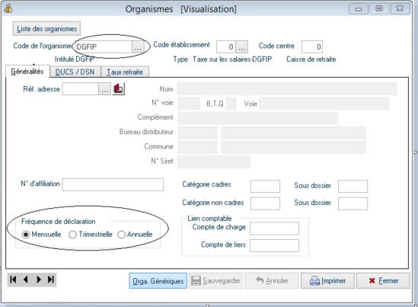
Task: Click the bee application icon in title bar
Action: pos(8,9)
